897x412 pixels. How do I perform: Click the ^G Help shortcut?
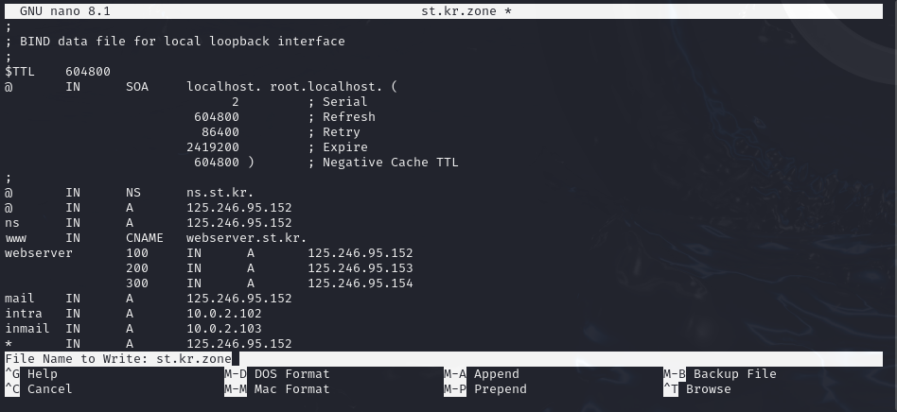pyautogui.click(x=31, y=374)
